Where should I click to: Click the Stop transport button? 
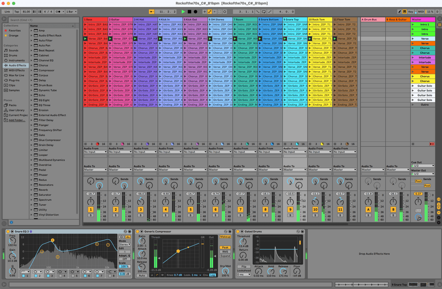[x=189, y=12]
